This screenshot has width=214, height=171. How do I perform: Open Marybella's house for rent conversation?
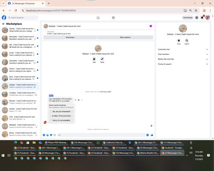[20, 38]
